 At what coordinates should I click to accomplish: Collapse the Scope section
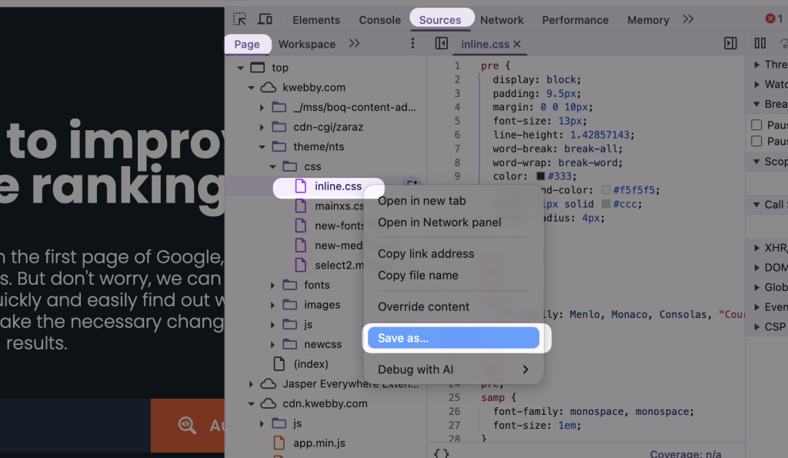(x=755, y=162)
